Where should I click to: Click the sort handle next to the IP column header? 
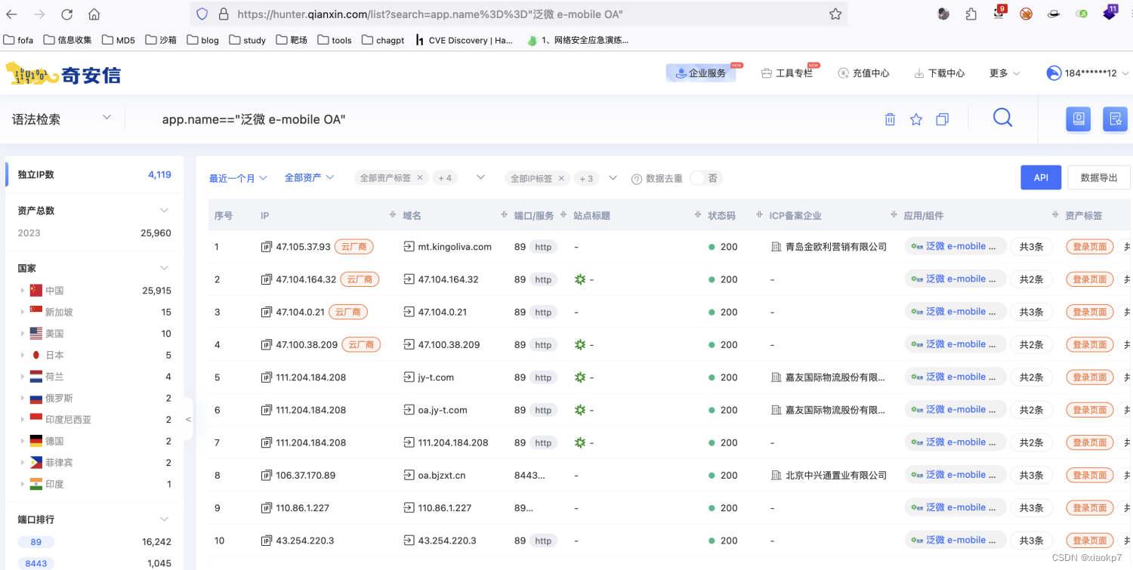(393, 215)
